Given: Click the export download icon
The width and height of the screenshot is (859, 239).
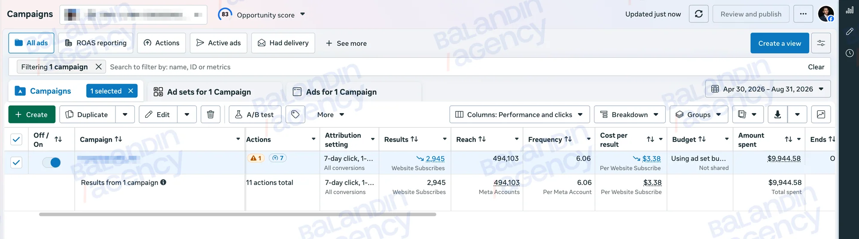Looking at the screenshot, I should 777,114.
